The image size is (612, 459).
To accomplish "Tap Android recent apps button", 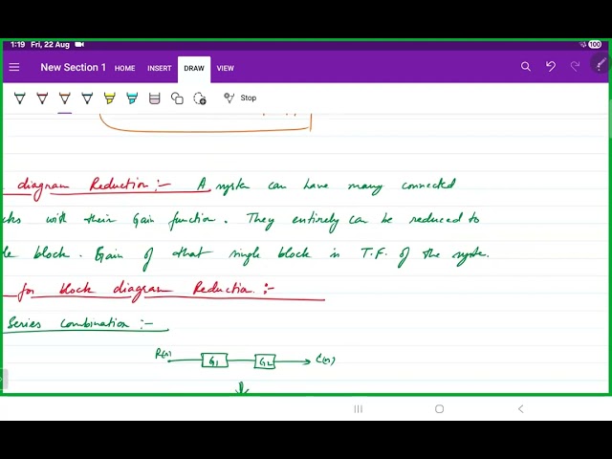I will point(359,408).
